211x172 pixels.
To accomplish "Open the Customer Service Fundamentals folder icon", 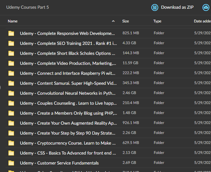I will click(x=11, y=163).
